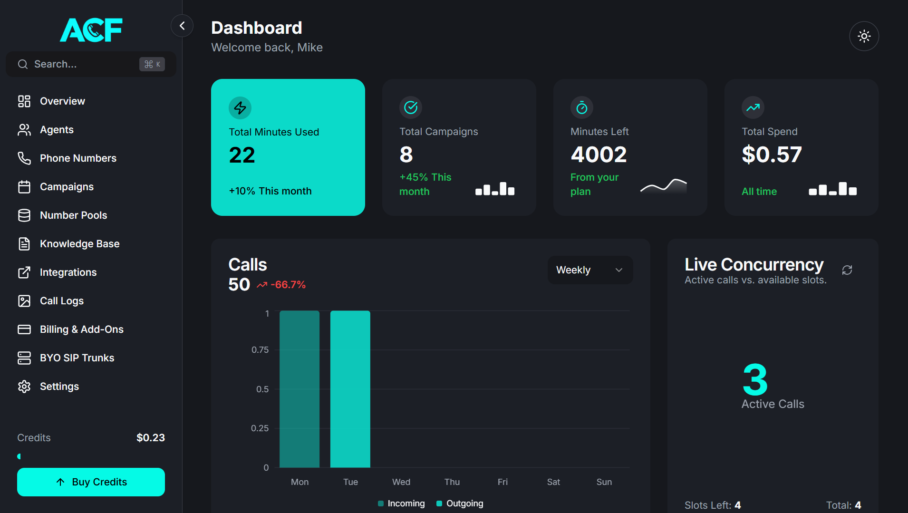Screen dimensions: 908x513
Task: Toggle Outgoing series in calls legend
Action: [459, 503]
